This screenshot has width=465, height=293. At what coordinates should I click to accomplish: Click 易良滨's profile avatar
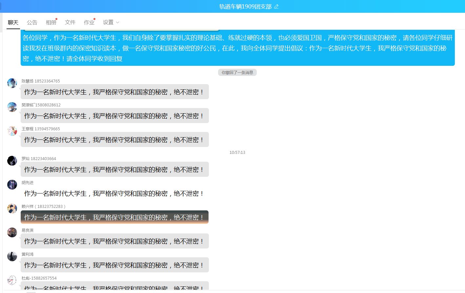click(x=12, y=232)
